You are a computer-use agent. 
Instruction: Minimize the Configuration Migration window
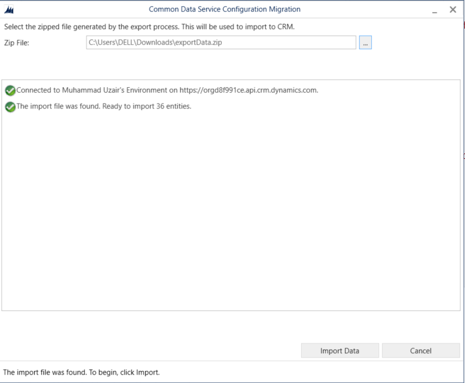coord(434,10)
